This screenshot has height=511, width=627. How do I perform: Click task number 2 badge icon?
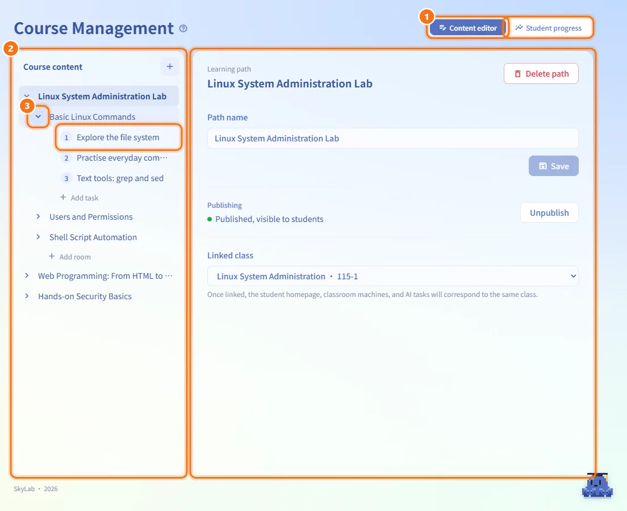click(x=66, y=158)
